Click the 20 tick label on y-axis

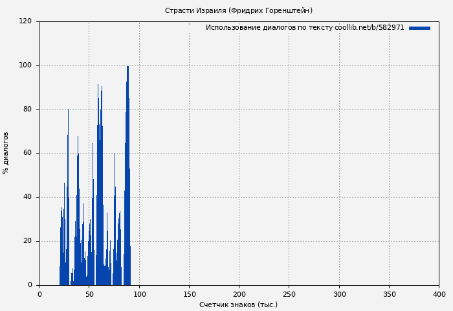point(27,241)
